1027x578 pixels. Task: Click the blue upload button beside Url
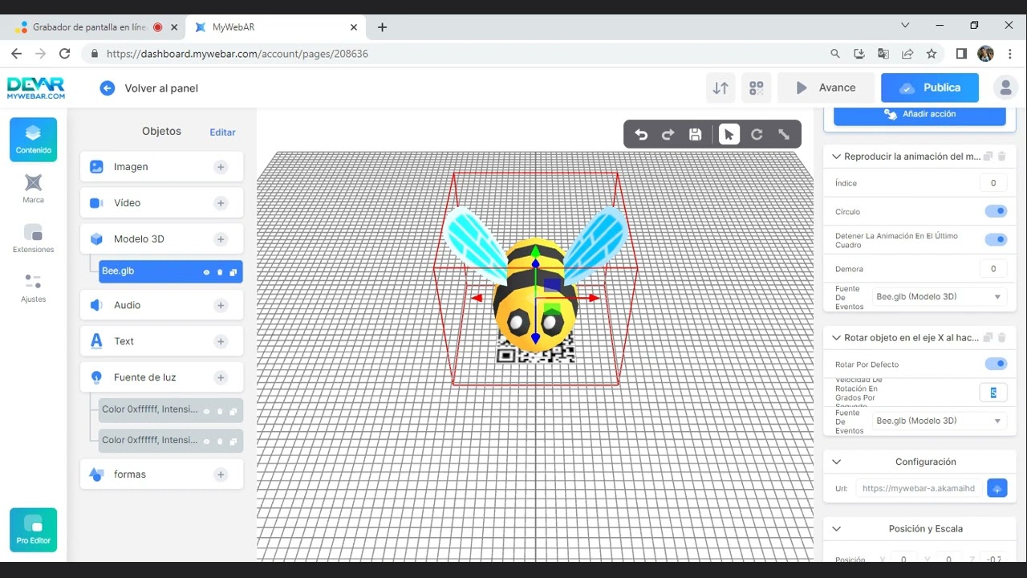coord(997,488)
